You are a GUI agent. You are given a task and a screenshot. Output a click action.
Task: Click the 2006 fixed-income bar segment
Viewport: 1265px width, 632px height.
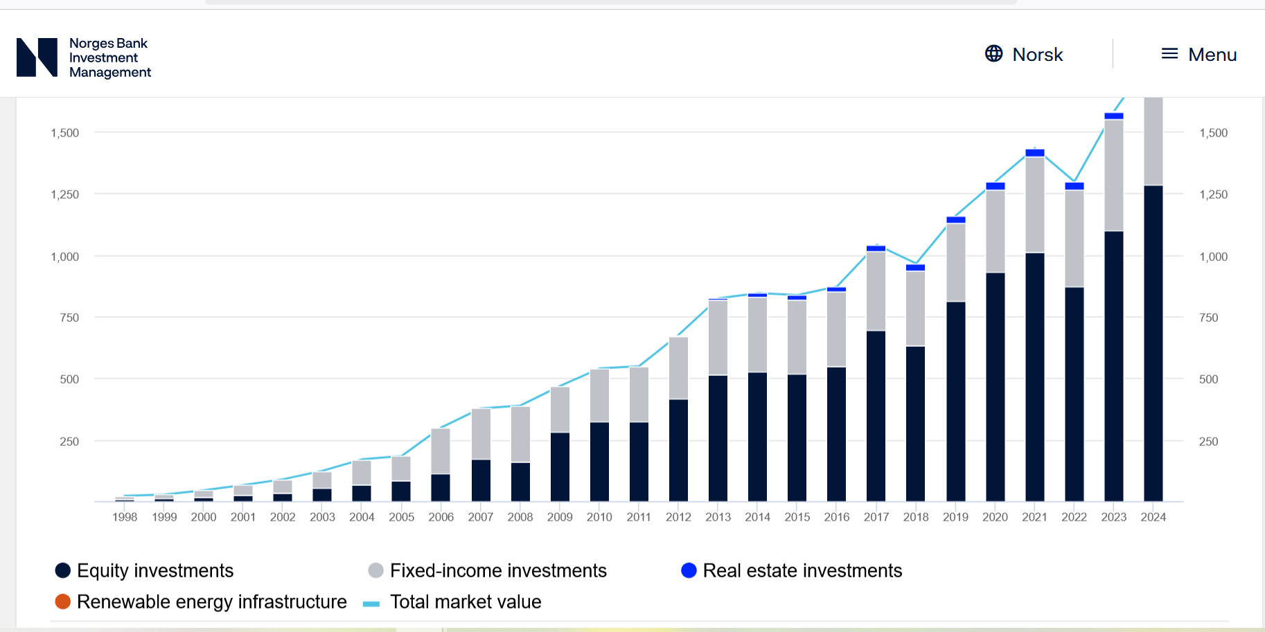click(x=441, y=451)
